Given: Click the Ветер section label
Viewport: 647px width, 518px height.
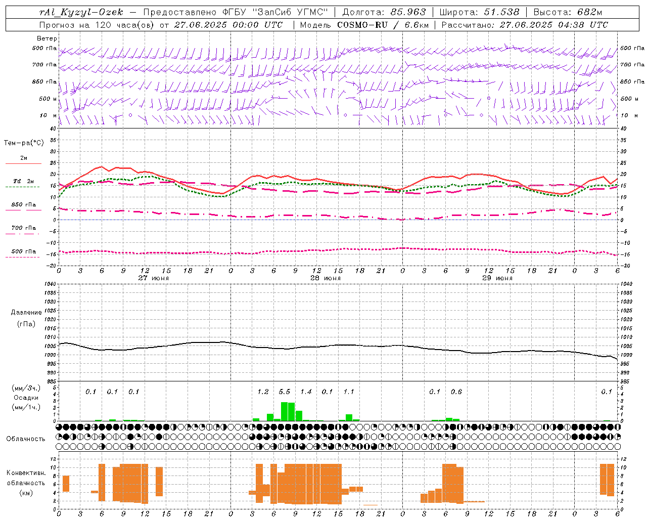Looking at the screenshot, I should tap(47, 38).
